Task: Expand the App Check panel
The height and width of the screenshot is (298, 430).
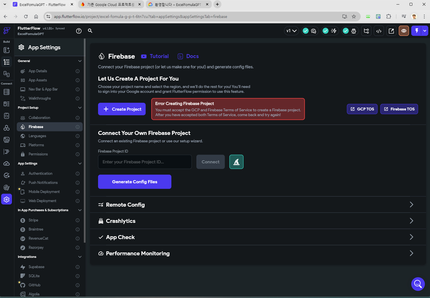Action: pyautogui.click(x=258, y=237)
